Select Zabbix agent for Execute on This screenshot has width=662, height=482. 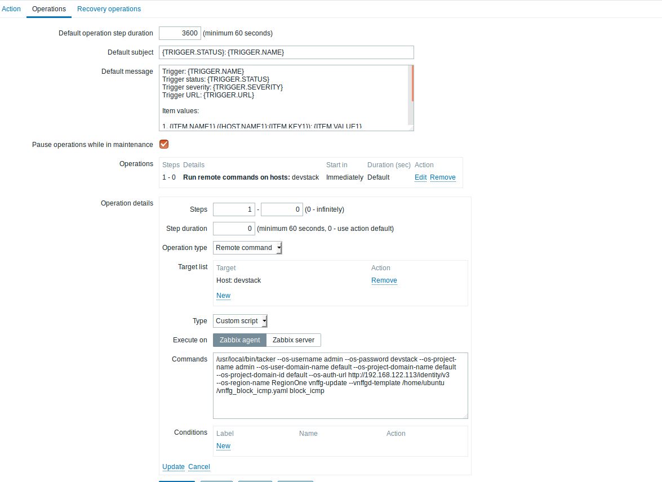coord(239,340)
